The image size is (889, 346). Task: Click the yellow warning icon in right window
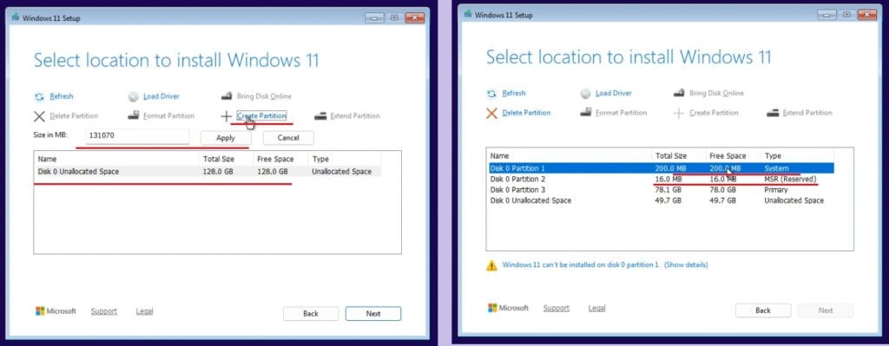491,265
